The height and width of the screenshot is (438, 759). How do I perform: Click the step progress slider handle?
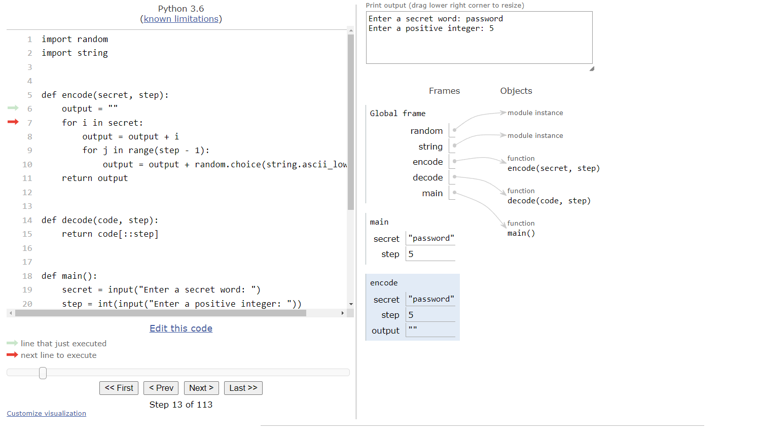pos(43,373)
